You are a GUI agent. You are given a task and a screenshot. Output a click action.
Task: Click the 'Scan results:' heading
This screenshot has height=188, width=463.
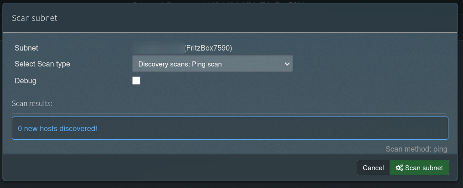(32, 103)
